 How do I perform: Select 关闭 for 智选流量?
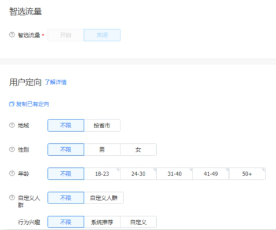click(x=102, y=35)
